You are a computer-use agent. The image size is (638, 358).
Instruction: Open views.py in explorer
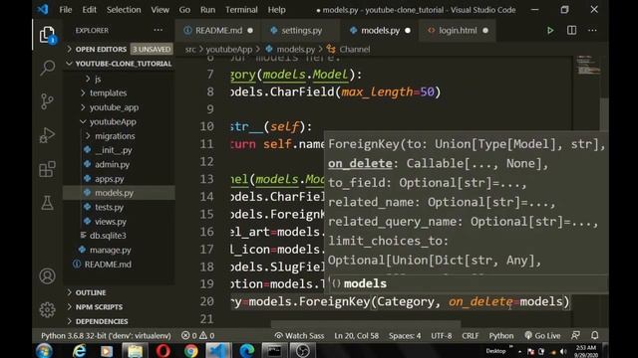111,222
